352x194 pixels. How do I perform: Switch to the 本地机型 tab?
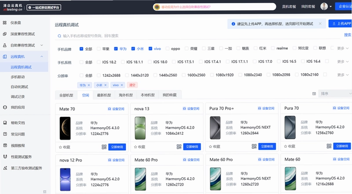[x=147, y=95]
